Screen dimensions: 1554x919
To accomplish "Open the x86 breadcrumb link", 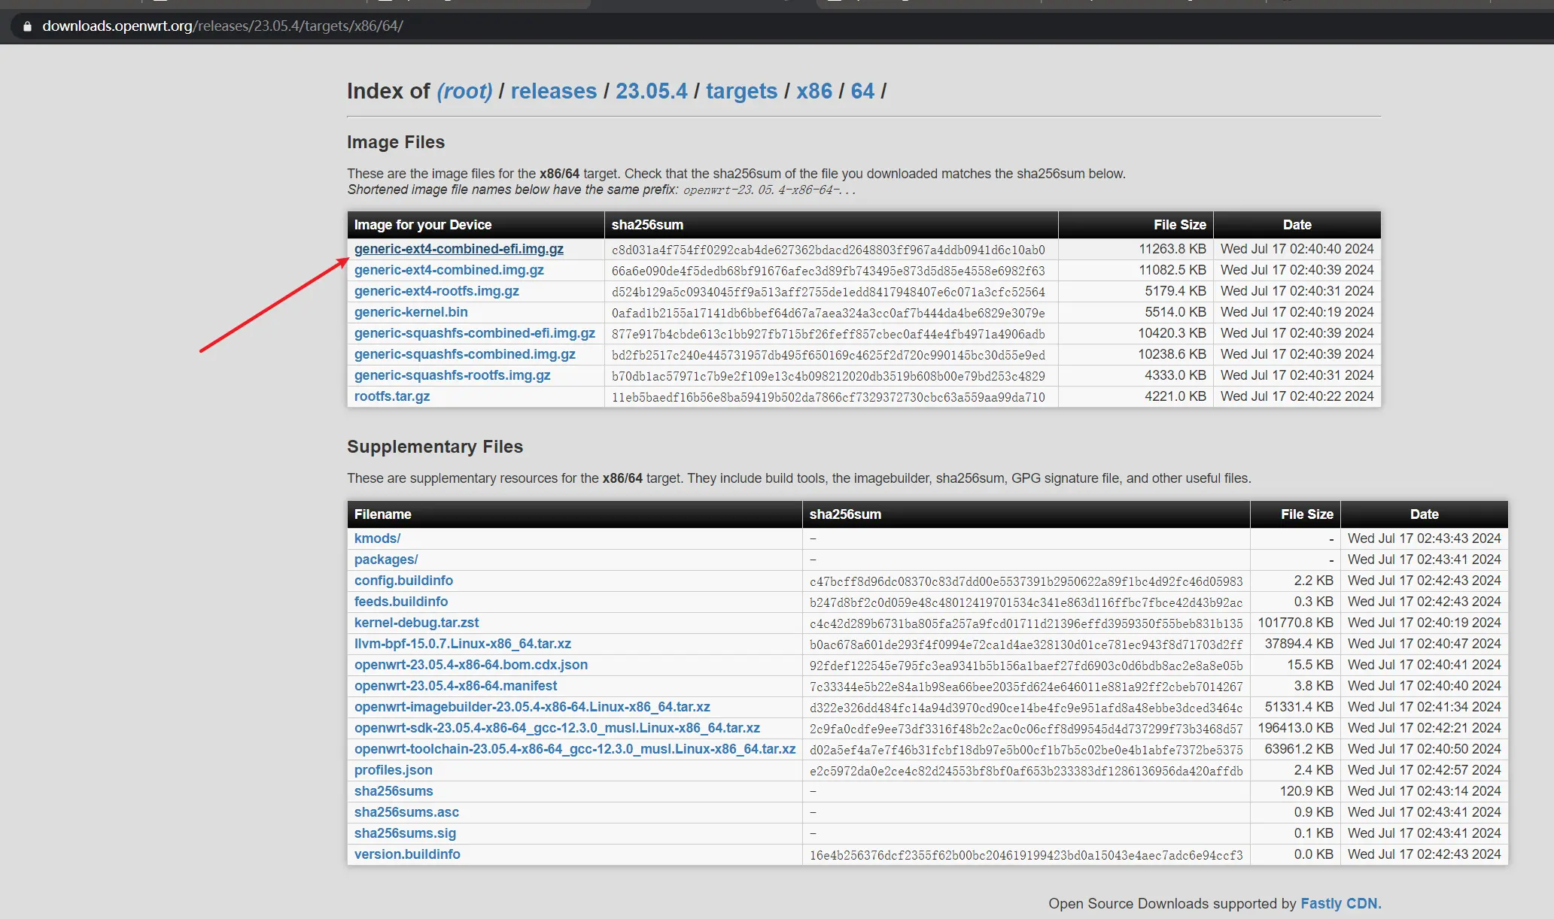I will pos(813,91).
